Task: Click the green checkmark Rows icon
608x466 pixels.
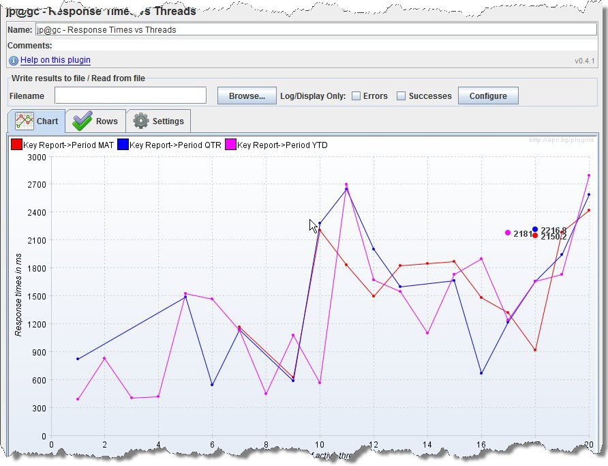Action: (x=82, y=121)
